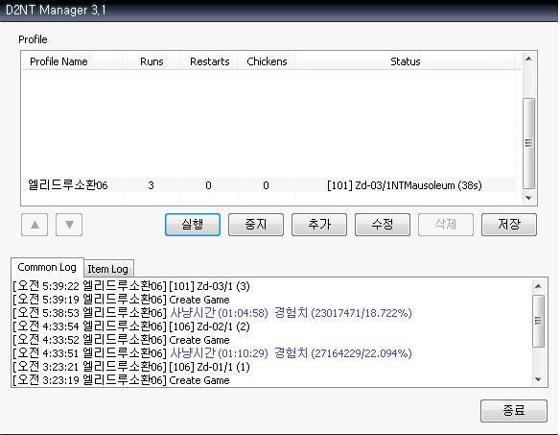Image resolution: width=560 pixels, height=435 pixels.
Task: Click the 중지 (stop) button
Action: tap(256, 225)
